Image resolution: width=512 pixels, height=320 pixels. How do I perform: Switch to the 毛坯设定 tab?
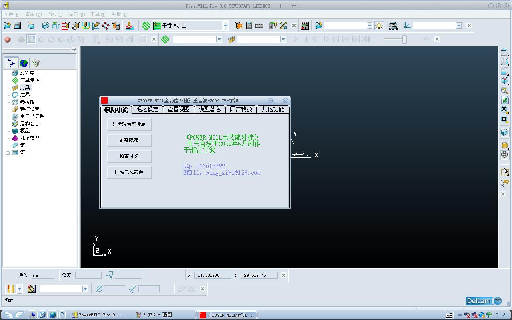point(147,109)
